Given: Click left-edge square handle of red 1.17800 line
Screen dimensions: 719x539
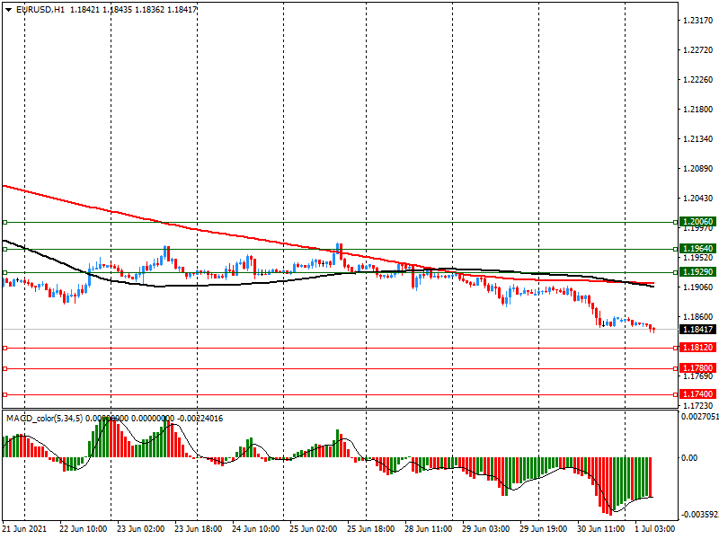Looking at the screenshot, I should coord(4,368).
